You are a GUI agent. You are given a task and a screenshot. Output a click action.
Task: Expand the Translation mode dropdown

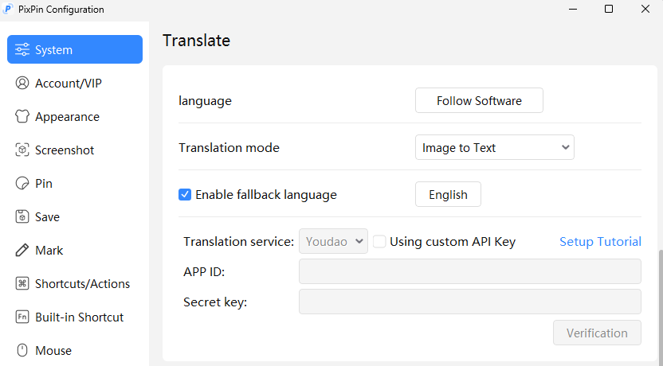coord(495,147)
